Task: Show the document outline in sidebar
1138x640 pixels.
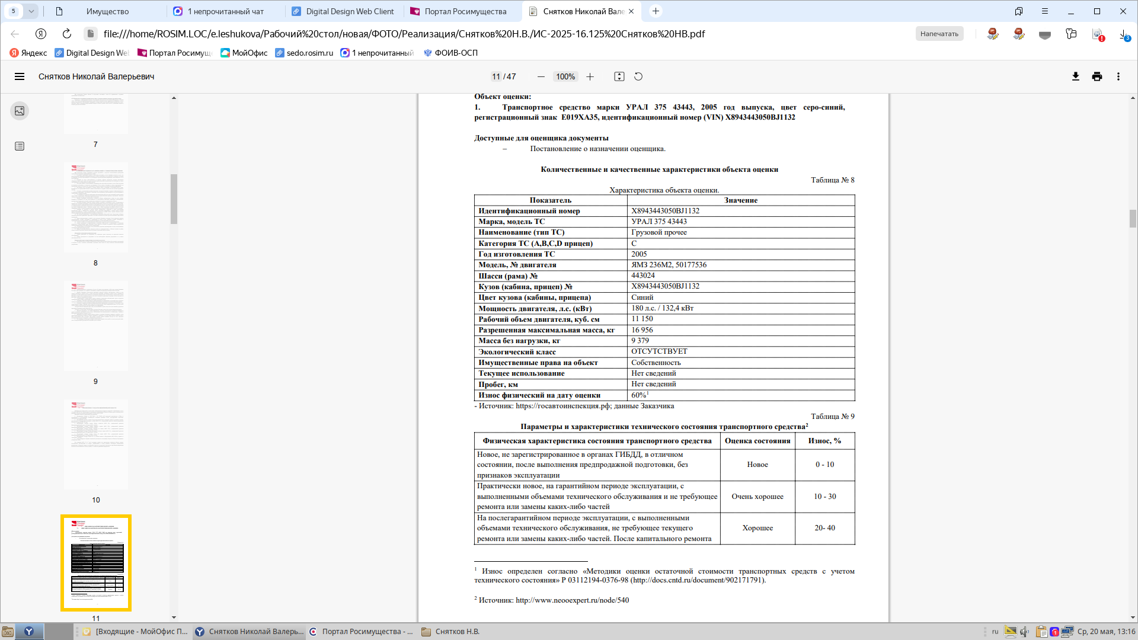Action: pos(20,146)
